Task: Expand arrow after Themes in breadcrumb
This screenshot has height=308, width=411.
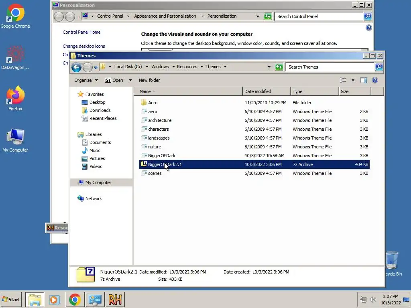Action: pyautogui.click(x=225, y=67)
